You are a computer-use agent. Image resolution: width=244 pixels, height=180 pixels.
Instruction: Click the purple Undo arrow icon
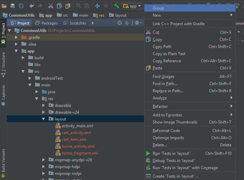(x=32, y=6)
